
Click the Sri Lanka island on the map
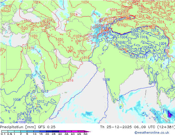(121, 104)
